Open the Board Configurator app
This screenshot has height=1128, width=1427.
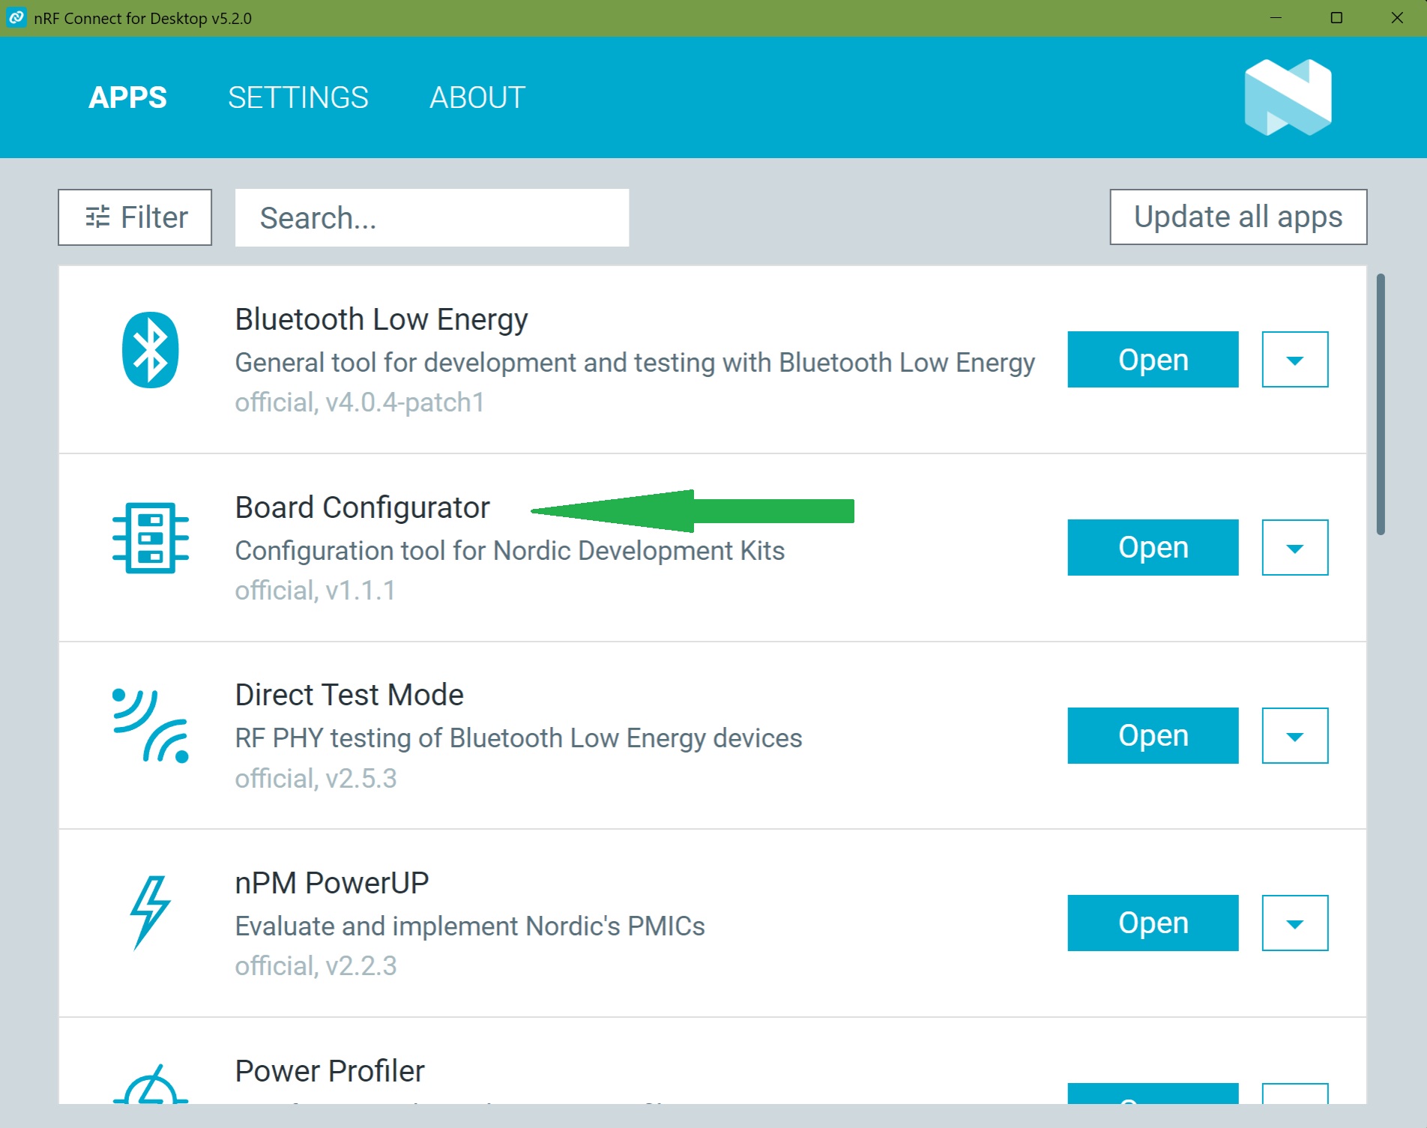pyautogui.click(x=1153, y=548)
